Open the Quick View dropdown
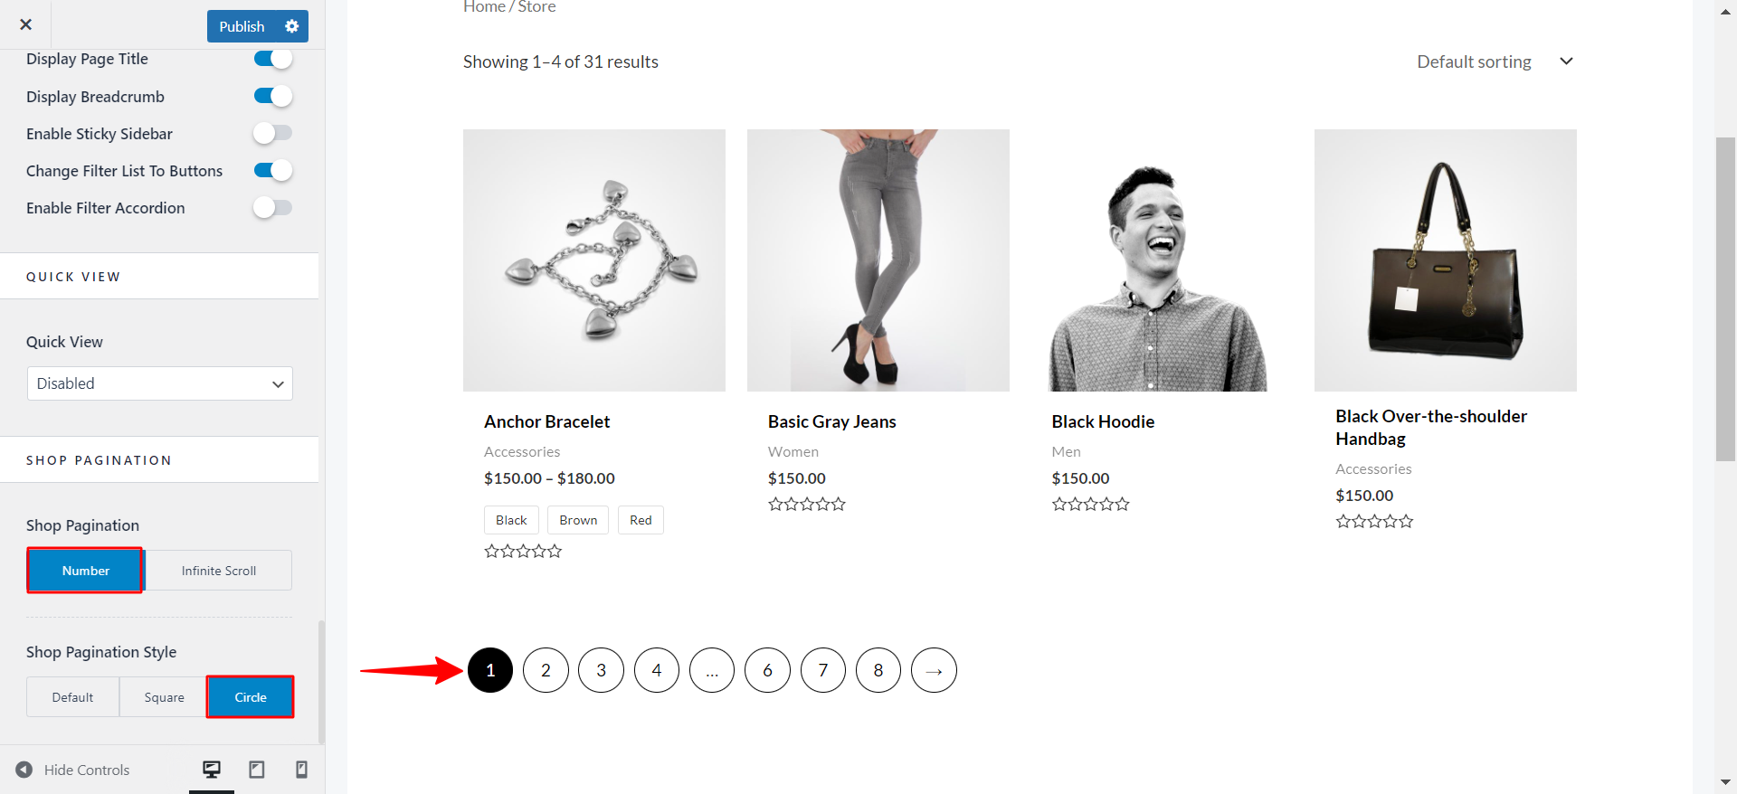Viewport: 1737px width, 794px height. tap(159, 383)
